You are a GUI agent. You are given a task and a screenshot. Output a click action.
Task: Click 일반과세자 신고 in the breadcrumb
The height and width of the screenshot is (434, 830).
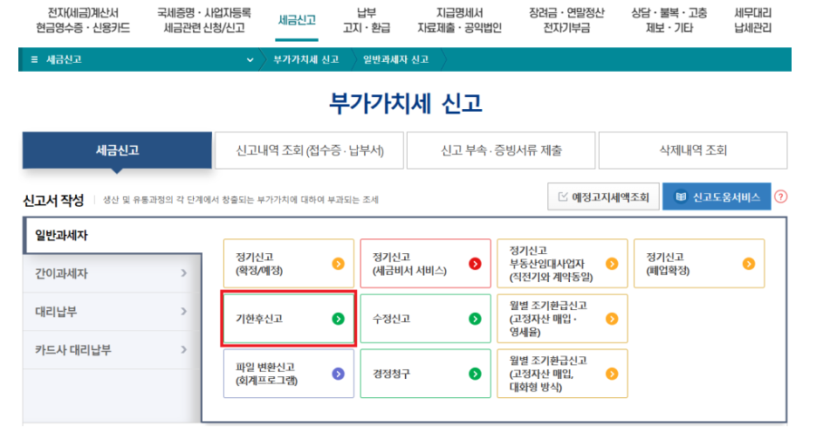(396, 59)
